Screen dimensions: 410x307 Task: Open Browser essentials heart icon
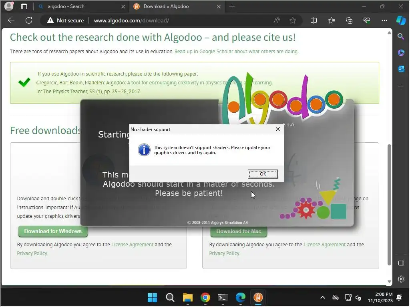tap(367, 20)
